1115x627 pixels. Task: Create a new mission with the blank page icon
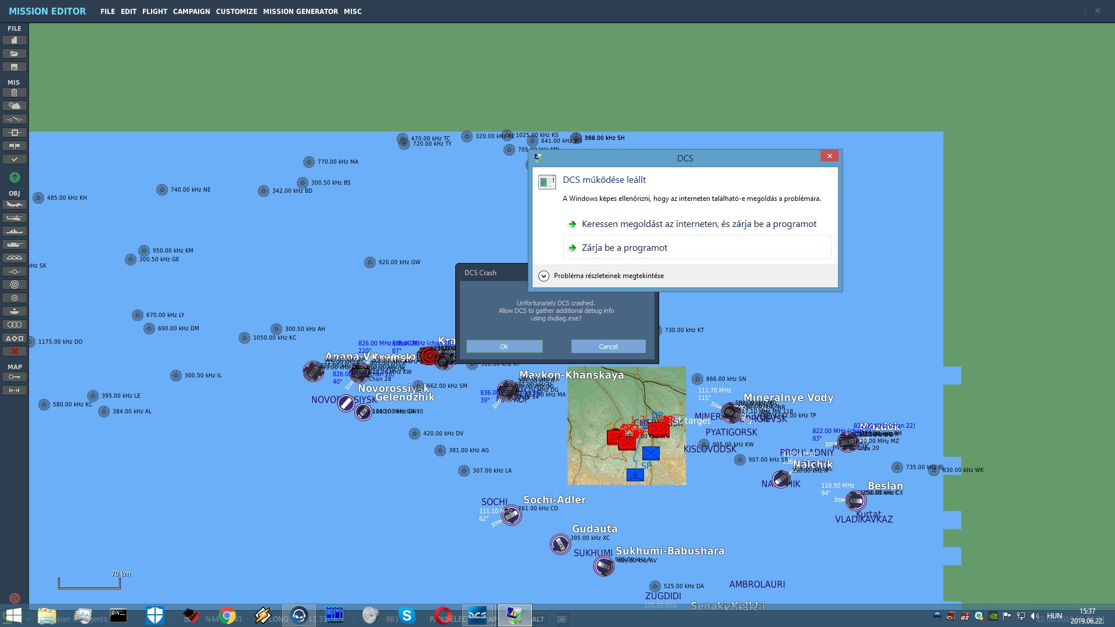coord(15,40)
